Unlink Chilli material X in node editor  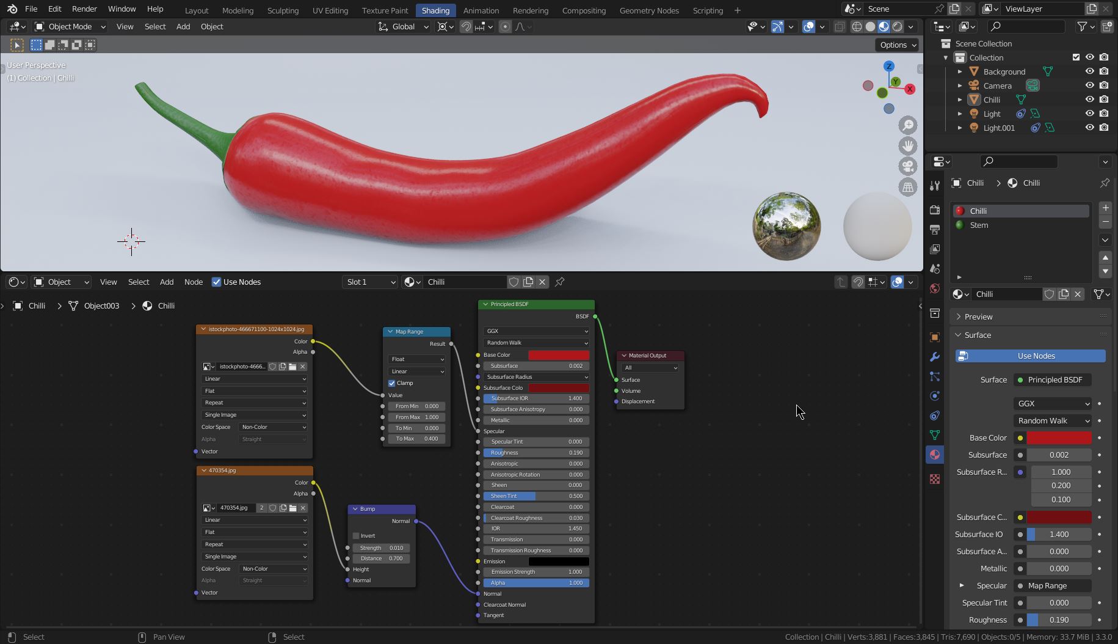pyautogui.click(x=542, y=282)
